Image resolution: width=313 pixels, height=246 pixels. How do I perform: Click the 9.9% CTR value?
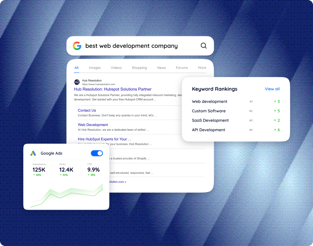[93, 170]
